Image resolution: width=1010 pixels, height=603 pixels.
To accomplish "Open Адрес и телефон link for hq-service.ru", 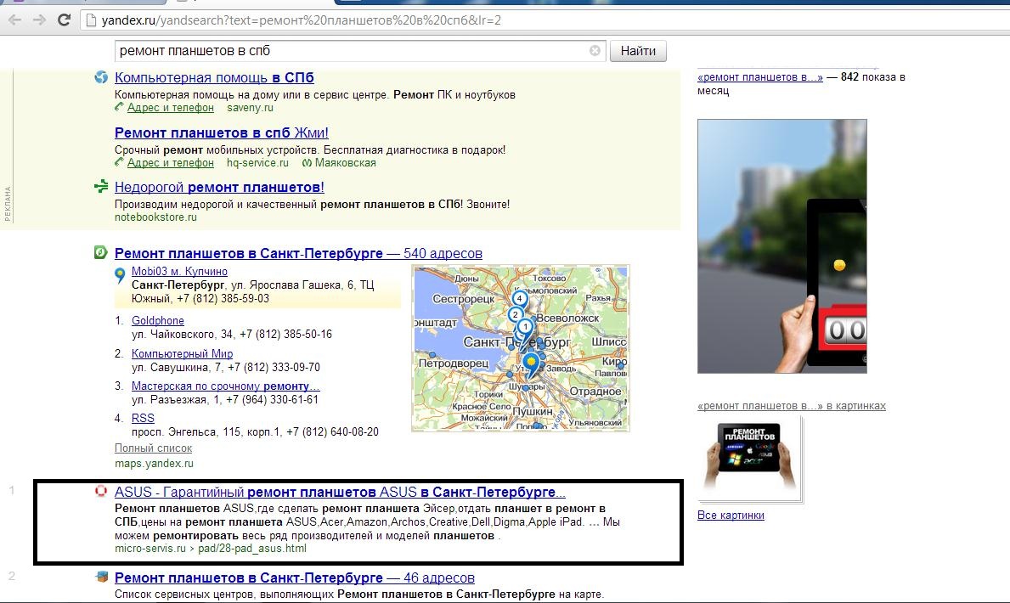I will pos(170,163).
